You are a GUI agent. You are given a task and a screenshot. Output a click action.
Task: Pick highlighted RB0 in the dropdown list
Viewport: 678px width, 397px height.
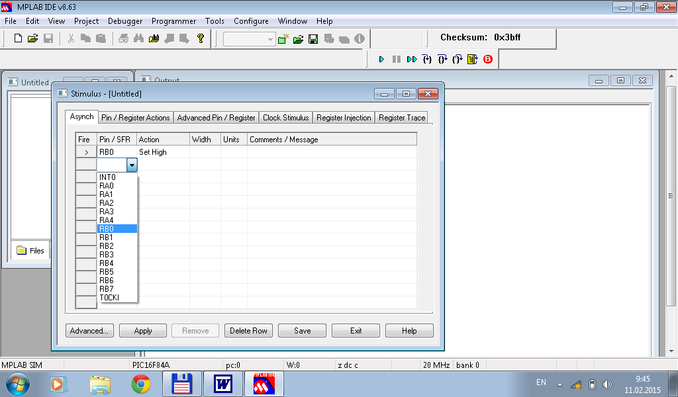tap(117, 228)
